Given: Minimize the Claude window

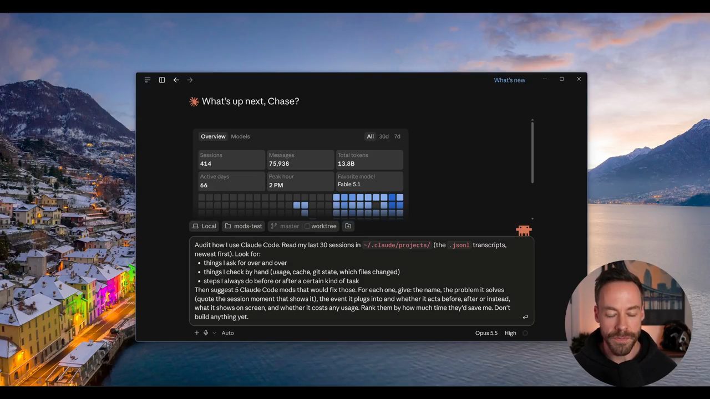Looking at the screenshot, I should coord(545,79).
